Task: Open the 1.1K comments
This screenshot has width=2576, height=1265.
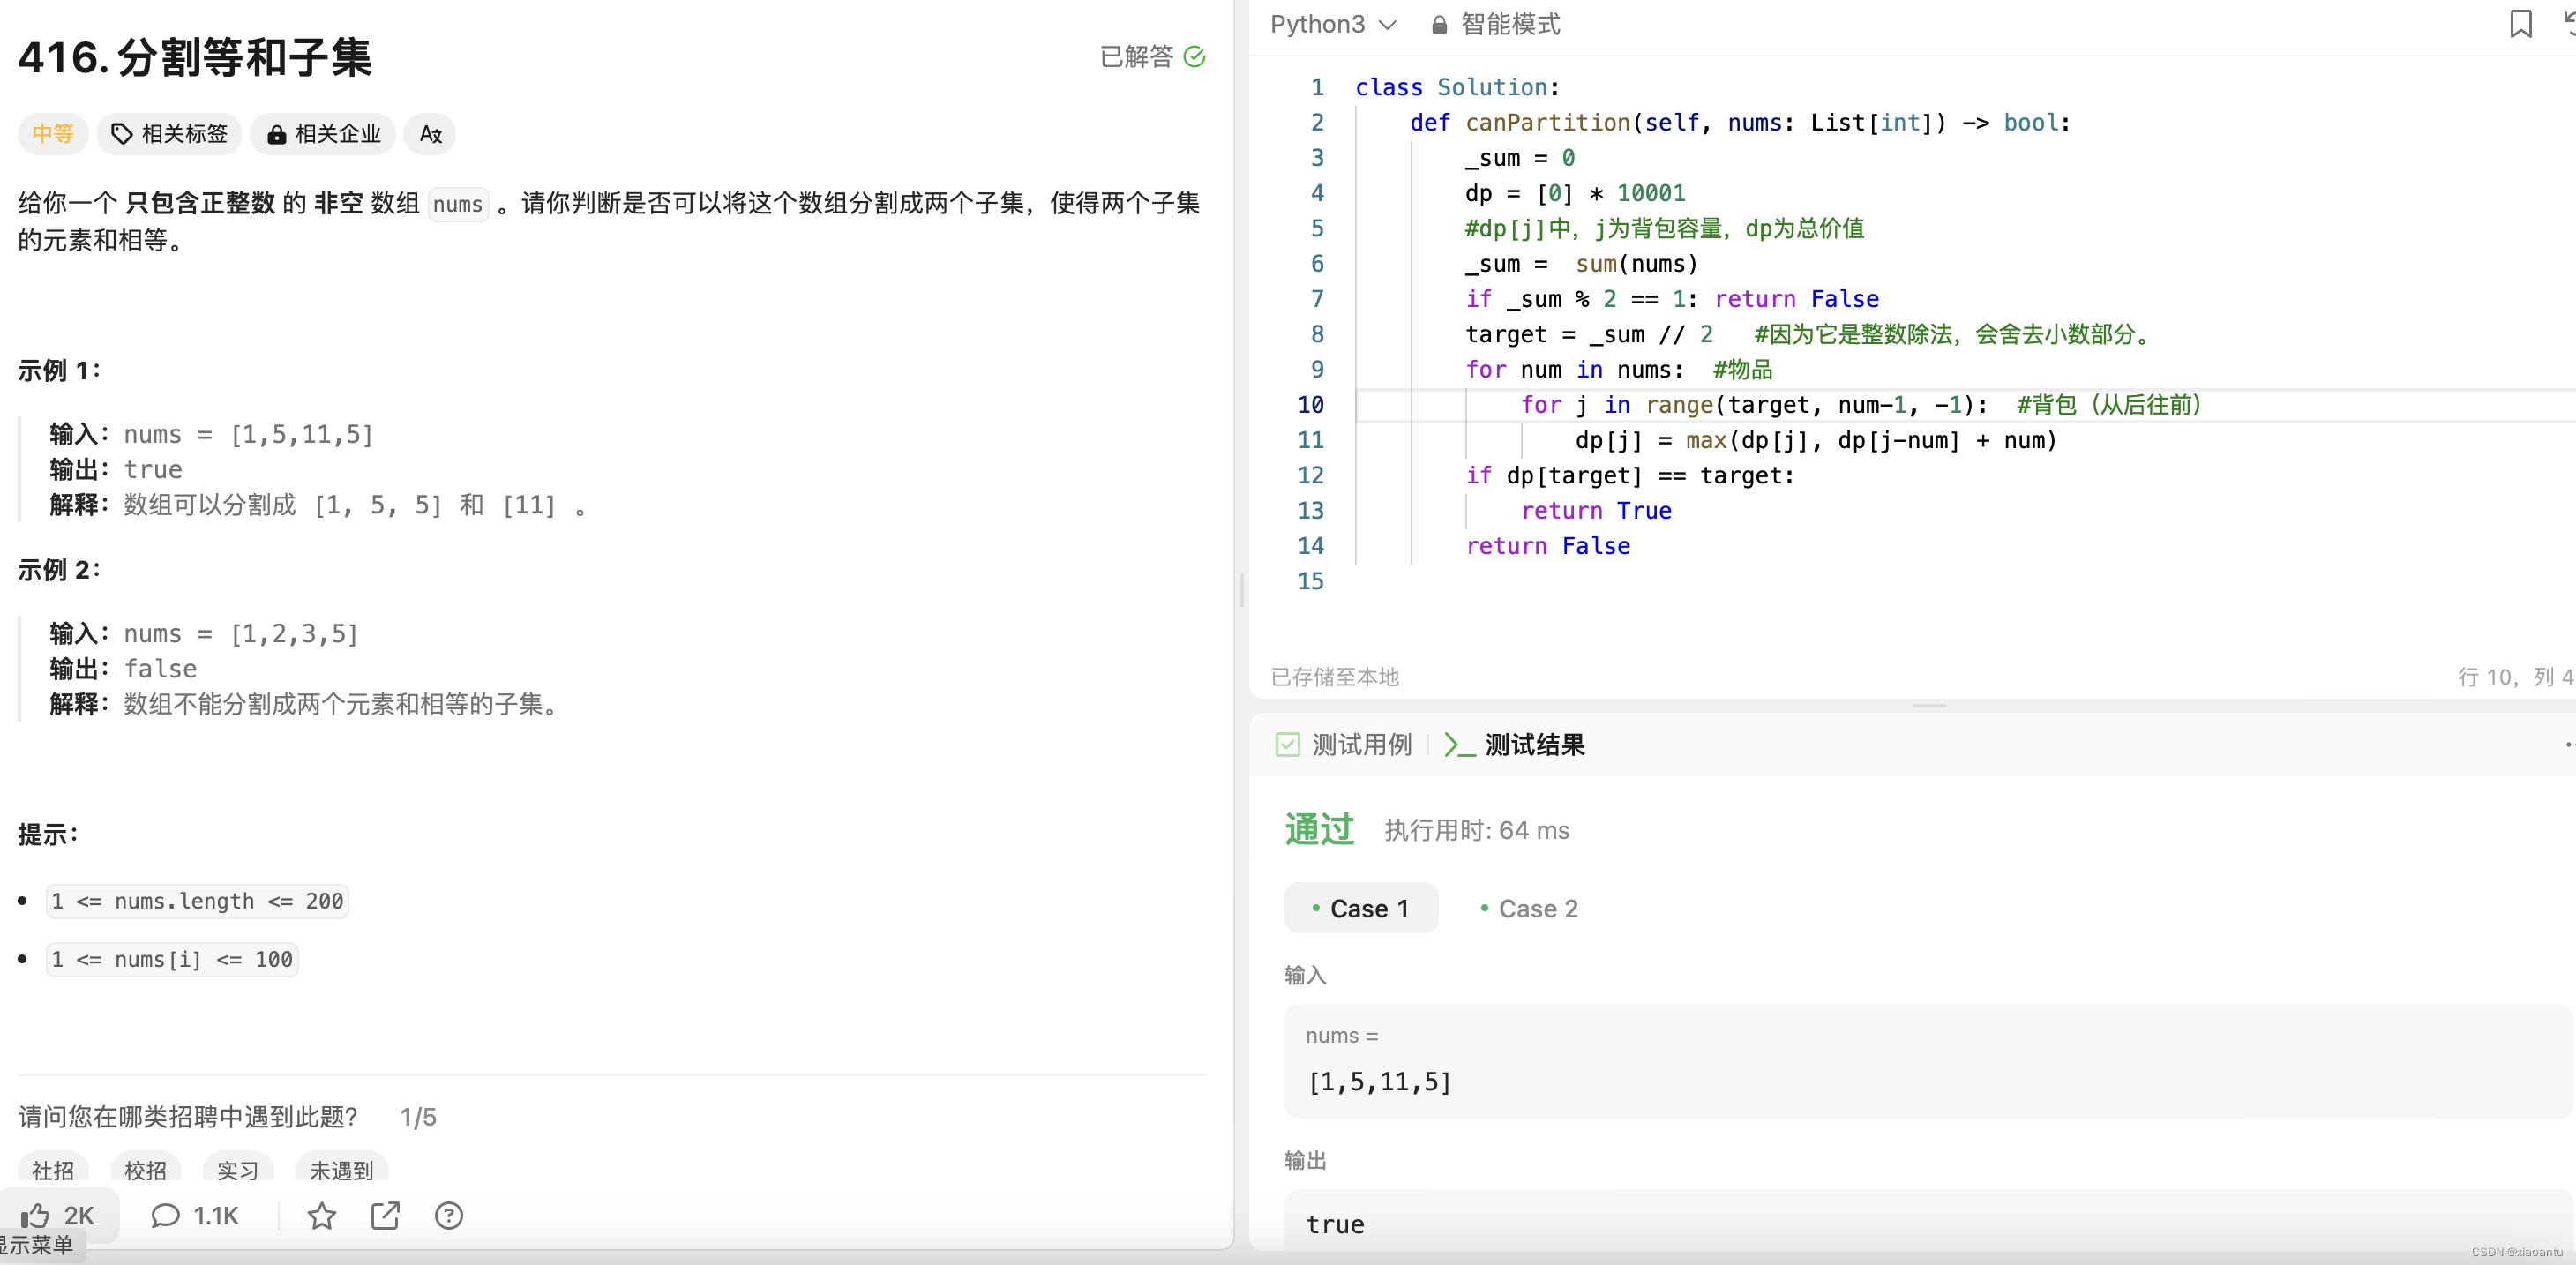Action: coord(195,1215)
